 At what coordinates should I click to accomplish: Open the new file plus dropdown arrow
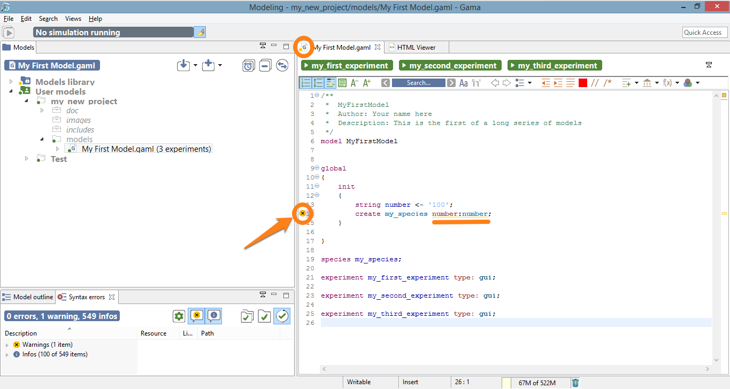[x=220, y=66]
